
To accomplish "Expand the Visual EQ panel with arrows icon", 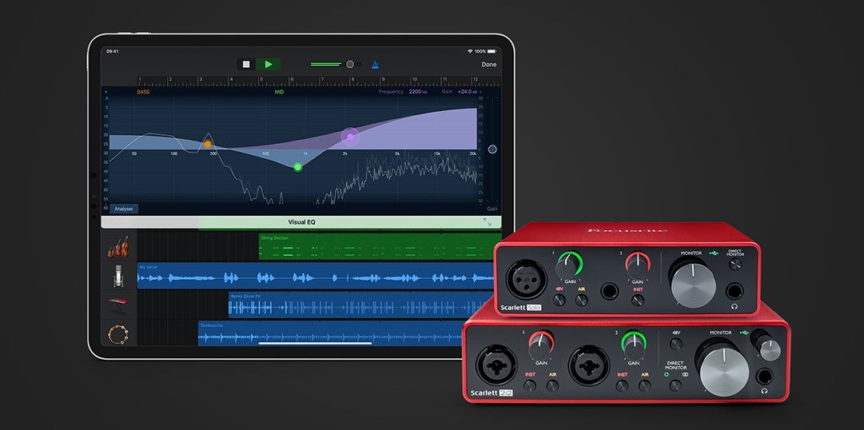I will [487, 222].
